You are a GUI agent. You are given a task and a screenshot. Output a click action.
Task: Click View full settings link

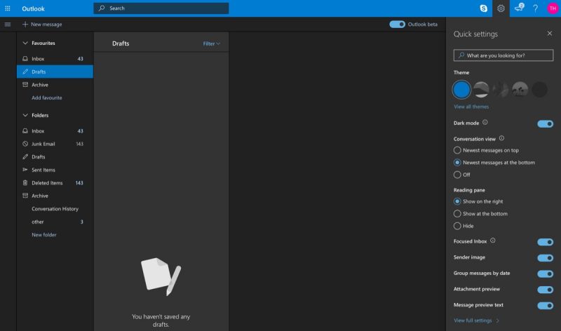tap(476, 320)
